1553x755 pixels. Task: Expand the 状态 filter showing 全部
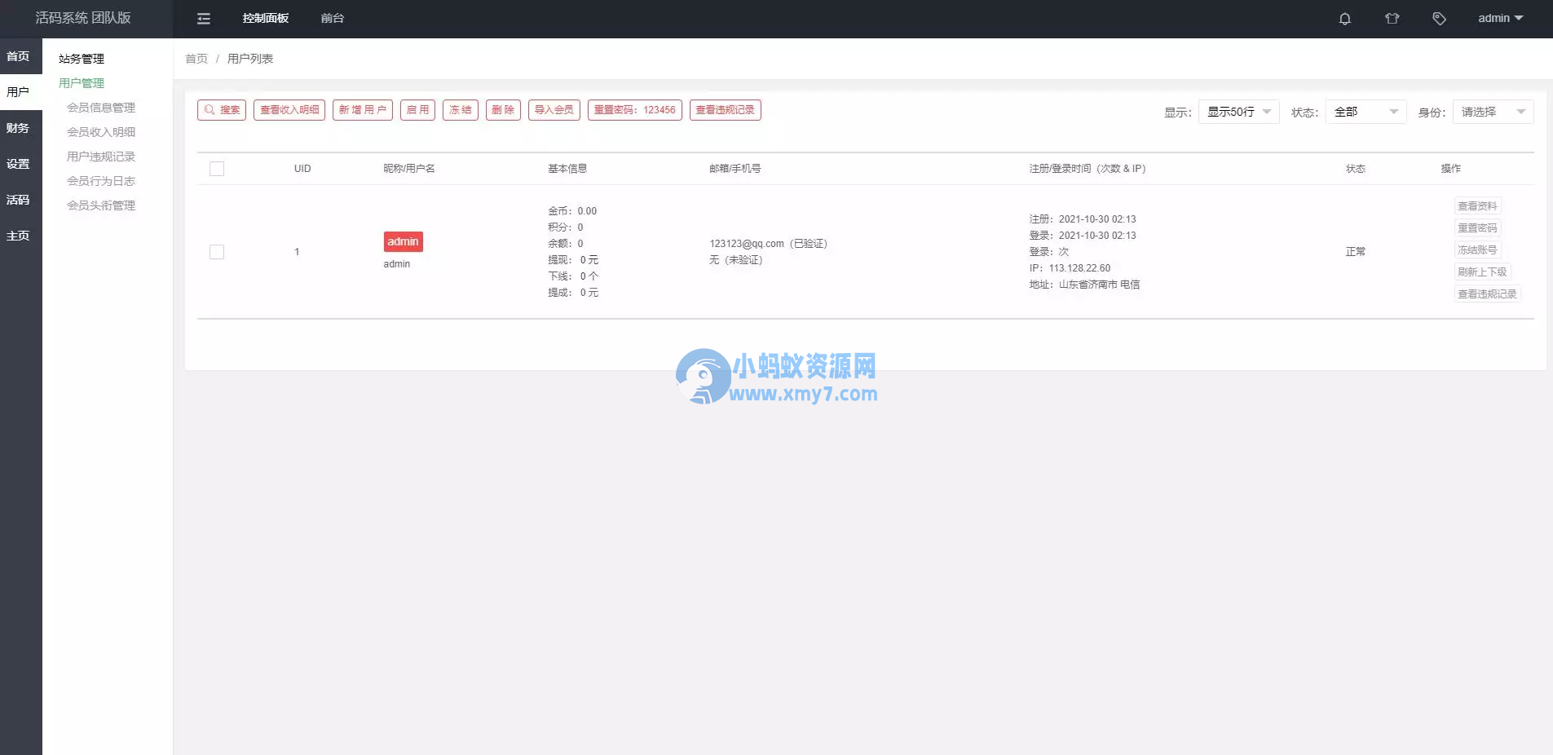[x=1365, y=112]
